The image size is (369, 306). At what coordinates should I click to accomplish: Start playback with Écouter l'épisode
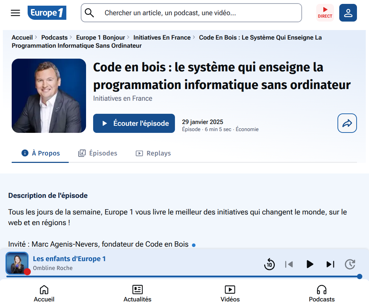pyautogui.click(x=134, y=123)
